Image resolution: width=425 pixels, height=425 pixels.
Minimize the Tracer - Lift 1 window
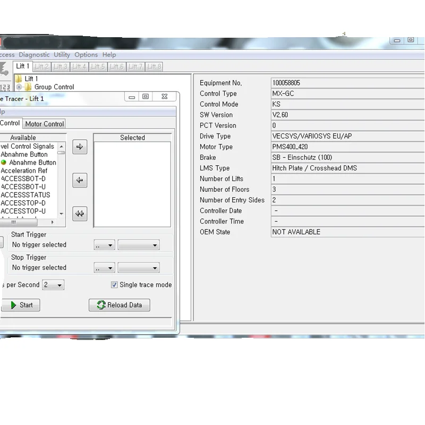tap(132, 97)
